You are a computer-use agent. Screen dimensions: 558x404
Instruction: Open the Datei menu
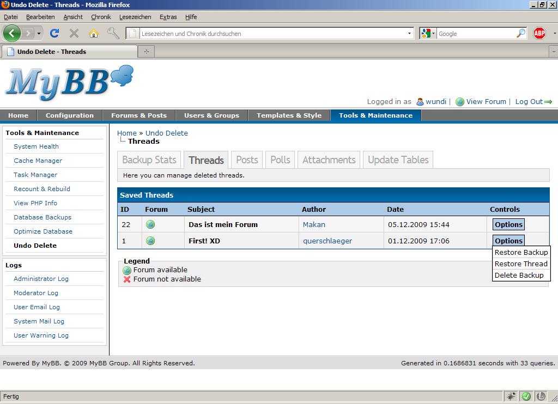coord(11,17)
